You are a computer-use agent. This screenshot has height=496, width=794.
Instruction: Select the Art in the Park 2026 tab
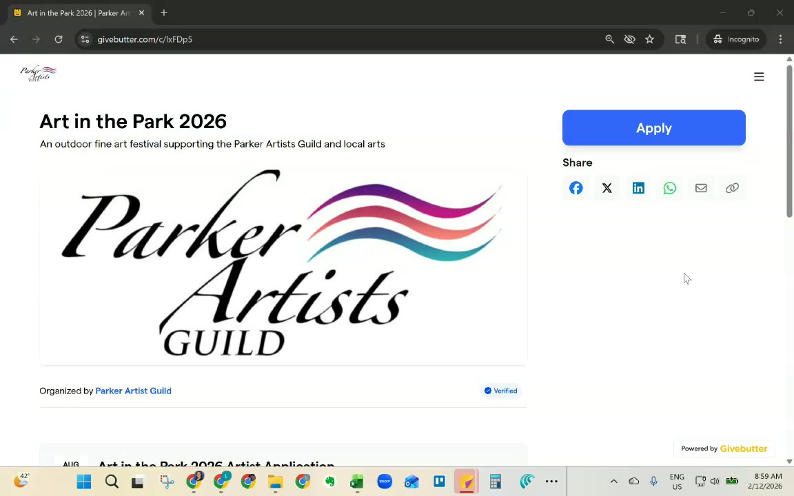[x=79, y=13]
